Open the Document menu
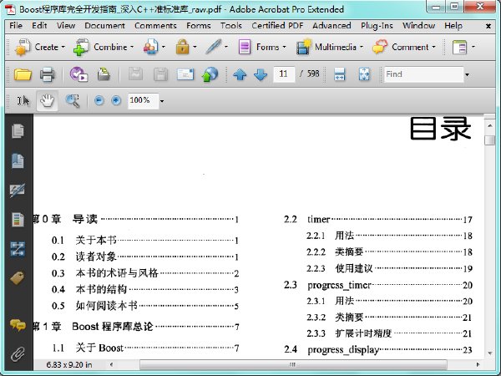Image resolution: width=501 pixels, height=376 pixels. 104,26
